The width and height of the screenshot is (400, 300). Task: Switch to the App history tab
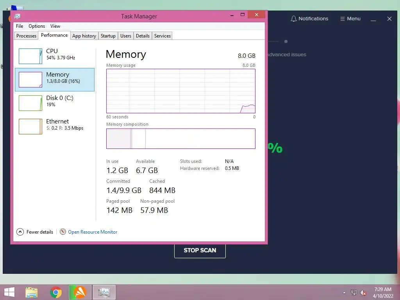[x=84, y=36]
